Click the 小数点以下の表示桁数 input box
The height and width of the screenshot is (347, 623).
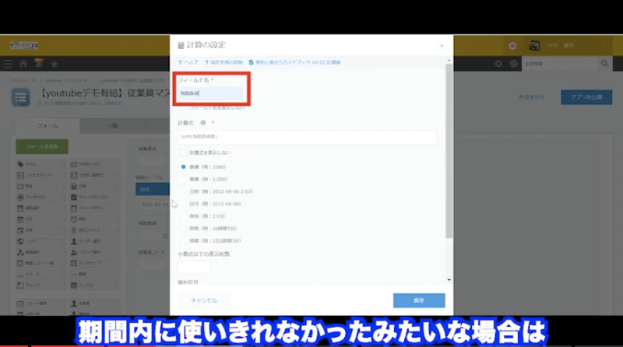193,267
